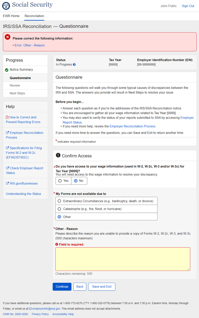The width and height of the screenshot is (199, 318).
Task: Click the Social Security seal logo
Action: [6, 5]
